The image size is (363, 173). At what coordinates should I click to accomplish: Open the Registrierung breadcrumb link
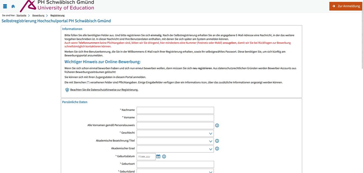pyautogui.click(x=57, y=15)
